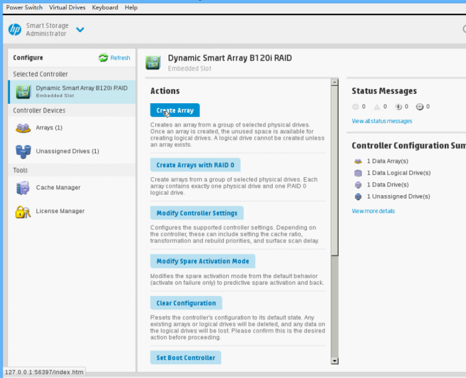Open the Keyboard menu
Screen dimensions: 466x378
[x=105, y=7]
